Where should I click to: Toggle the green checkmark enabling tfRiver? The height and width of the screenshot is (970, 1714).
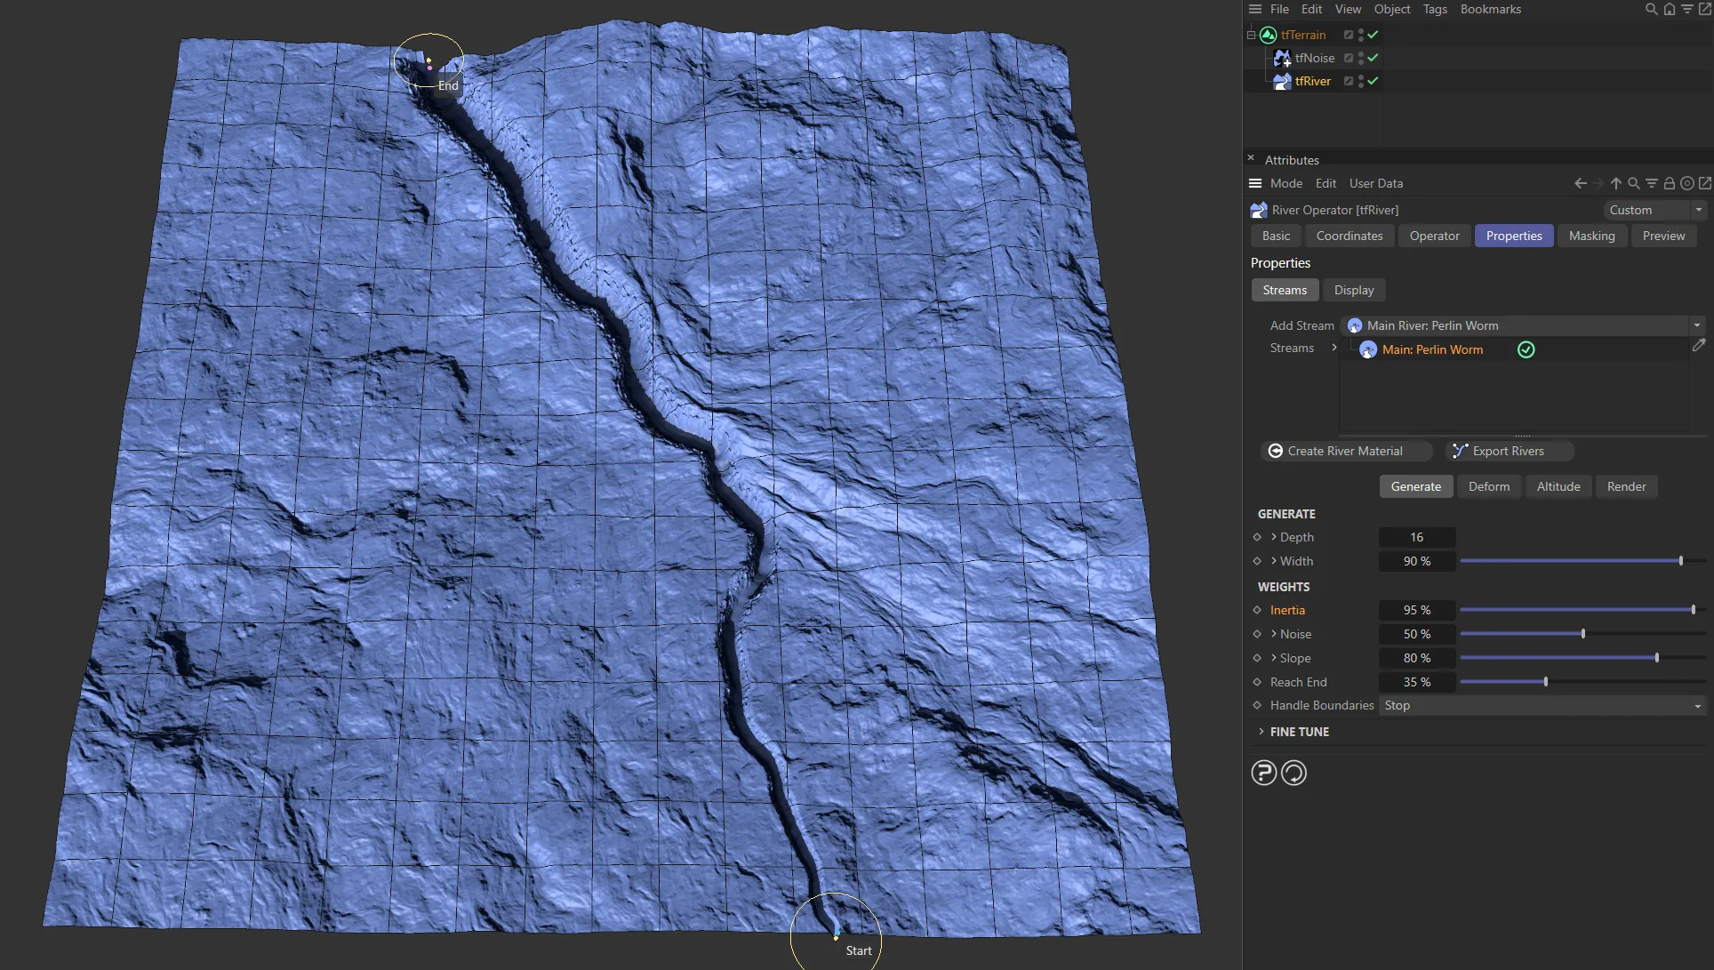pyautogui.click(x=1372, y=81)
